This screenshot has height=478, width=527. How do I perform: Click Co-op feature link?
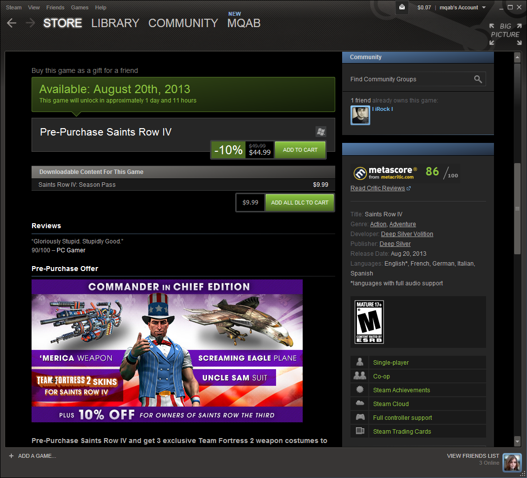382,376
